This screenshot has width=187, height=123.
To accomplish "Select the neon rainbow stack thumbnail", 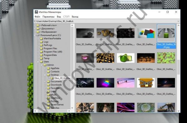I will tap(105, 83).
